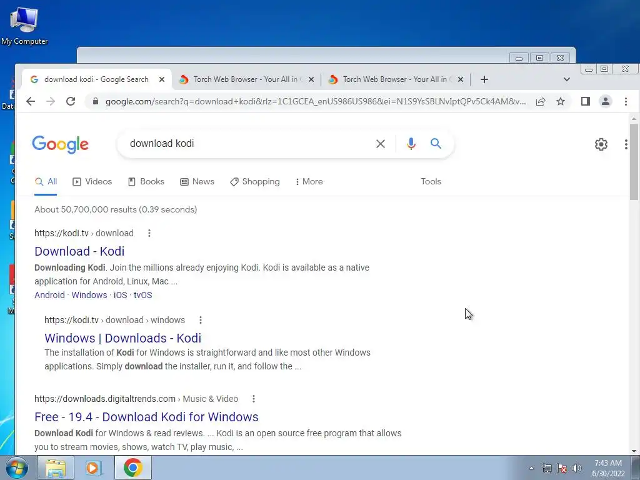Open the taskbar clock showing 7:43 AM
This screenshot has height=480, width=640.
coord(608,468)
